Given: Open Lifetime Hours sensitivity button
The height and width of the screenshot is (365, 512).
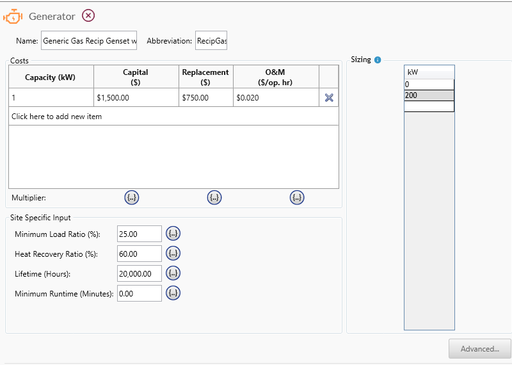Looking at the screenshot, I should coord(173,273).
